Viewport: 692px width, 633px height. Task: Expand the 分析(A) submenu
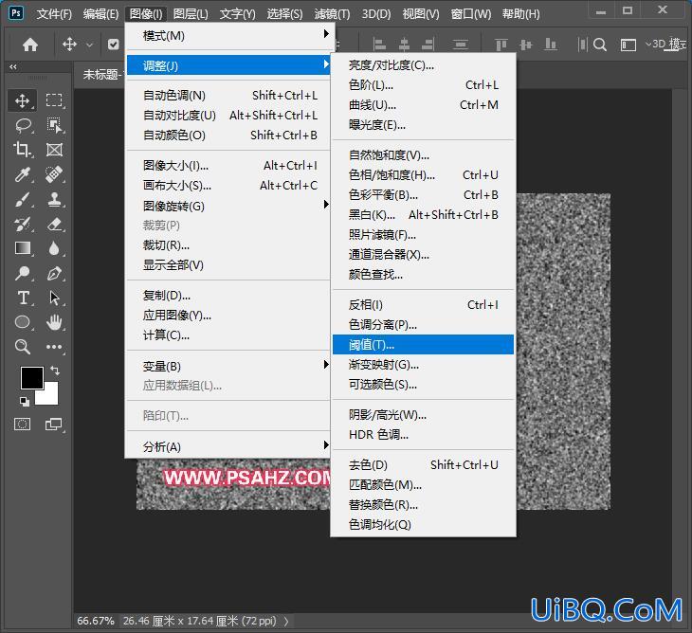coord(230,446)
